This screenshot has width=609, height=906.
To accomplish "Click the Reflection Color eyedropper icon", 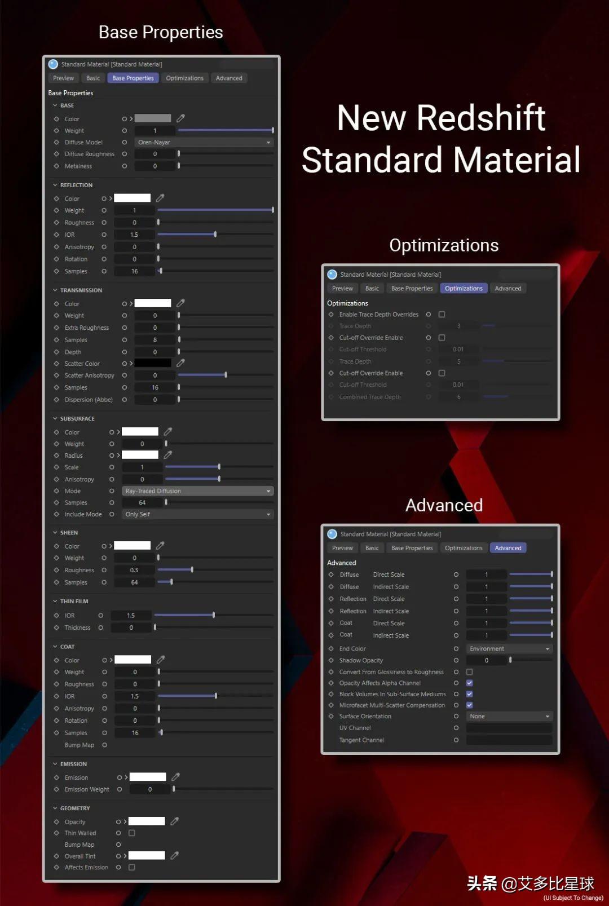I will click(160, 198).
